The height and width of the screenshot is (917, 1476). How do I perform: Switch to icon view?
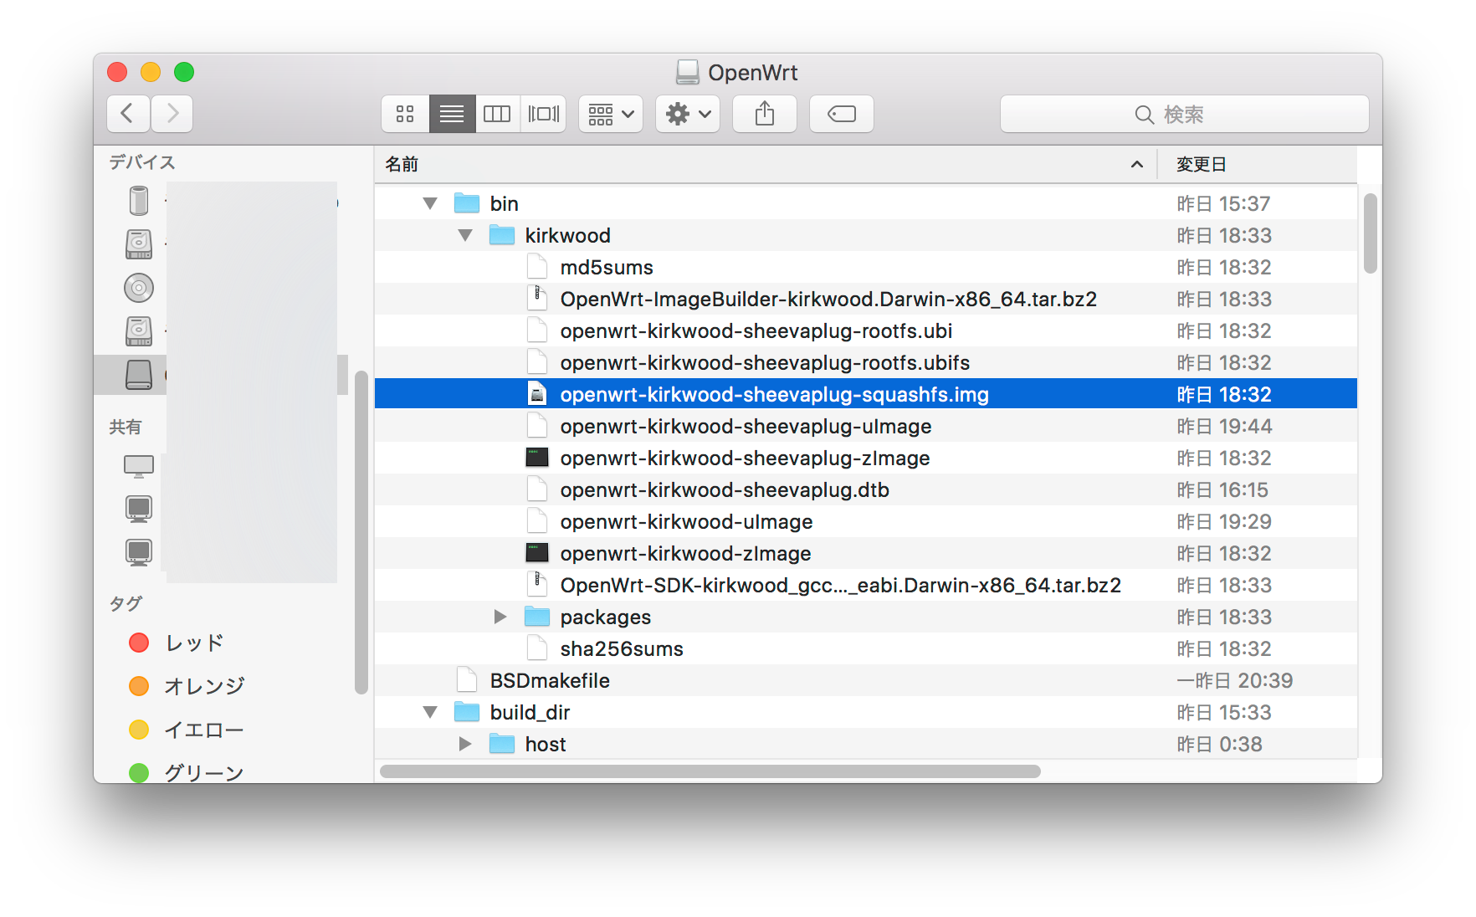pyautogui.click(x=406, y=114)
